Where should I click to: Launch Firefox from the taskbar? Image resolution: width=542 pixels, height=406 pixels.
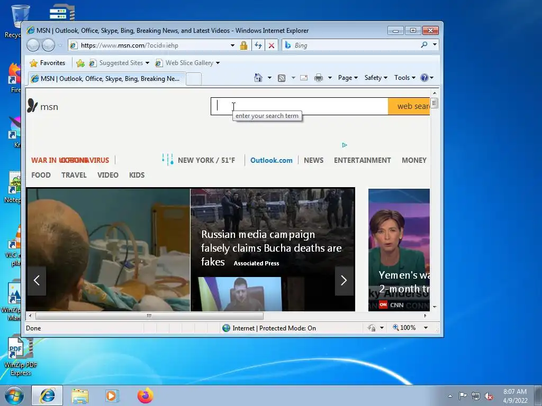(x=145, y=395)
